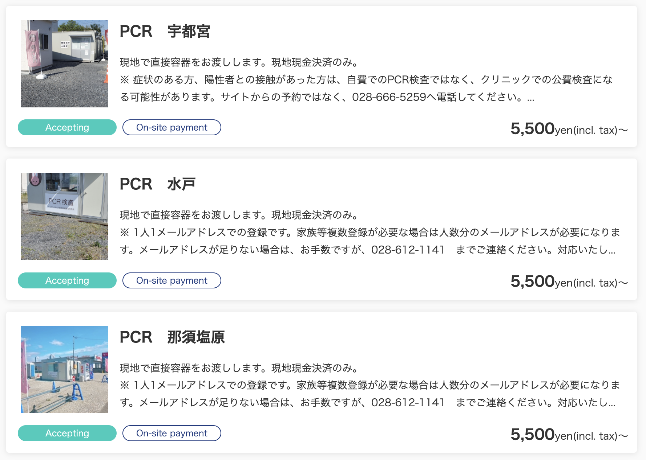
Task: Select On-site payment tag for PCR 宇都宮
Action: coord(171,127)
